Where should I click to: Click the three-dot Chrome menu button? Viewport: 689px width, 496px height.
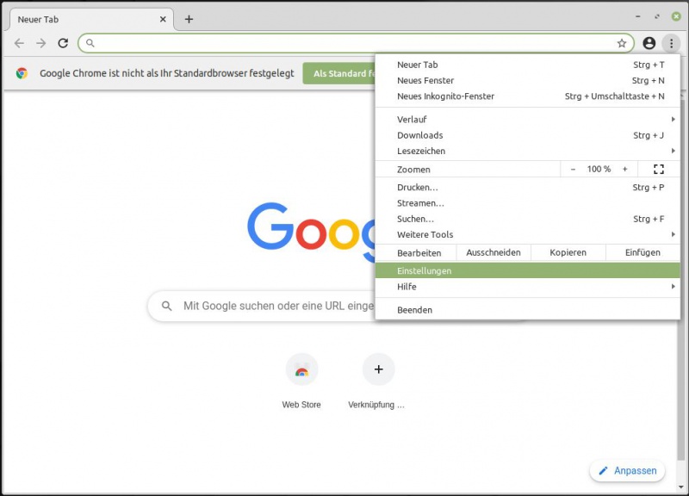[671, 43]
